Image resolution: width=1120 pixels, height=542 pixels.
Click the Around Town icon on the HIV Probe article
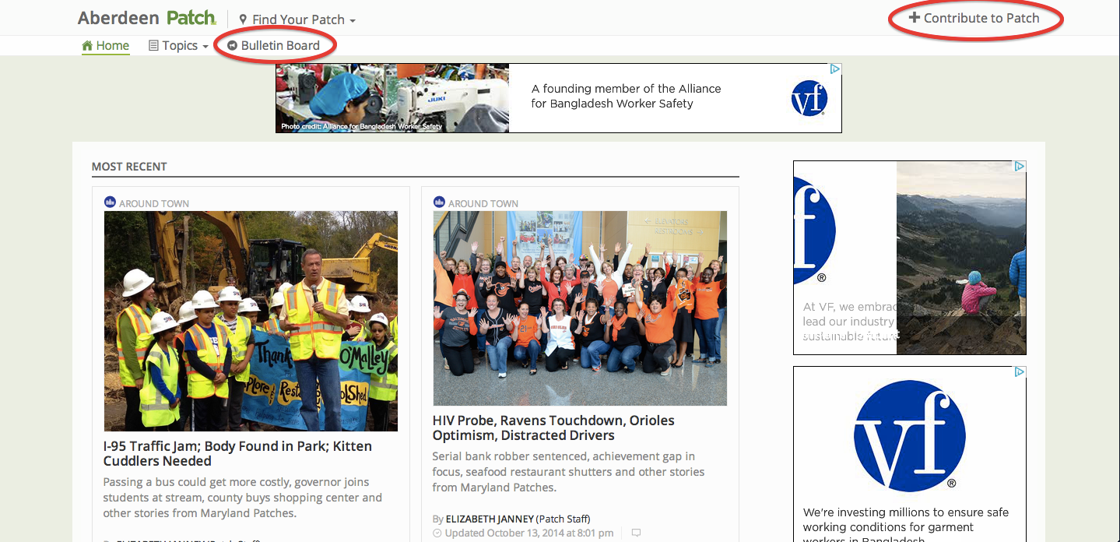tap(439, 202)
